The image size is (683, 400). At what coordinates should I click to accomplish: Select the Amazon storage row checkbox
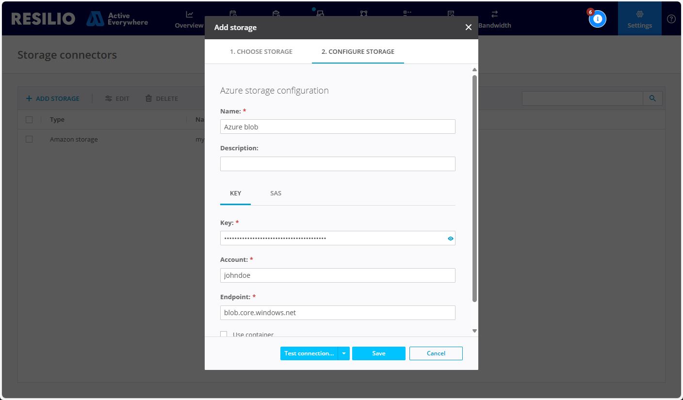[29, 139]
